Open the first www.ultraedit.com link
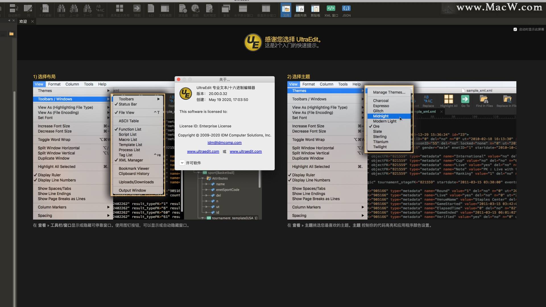 [x=203, y=152]
